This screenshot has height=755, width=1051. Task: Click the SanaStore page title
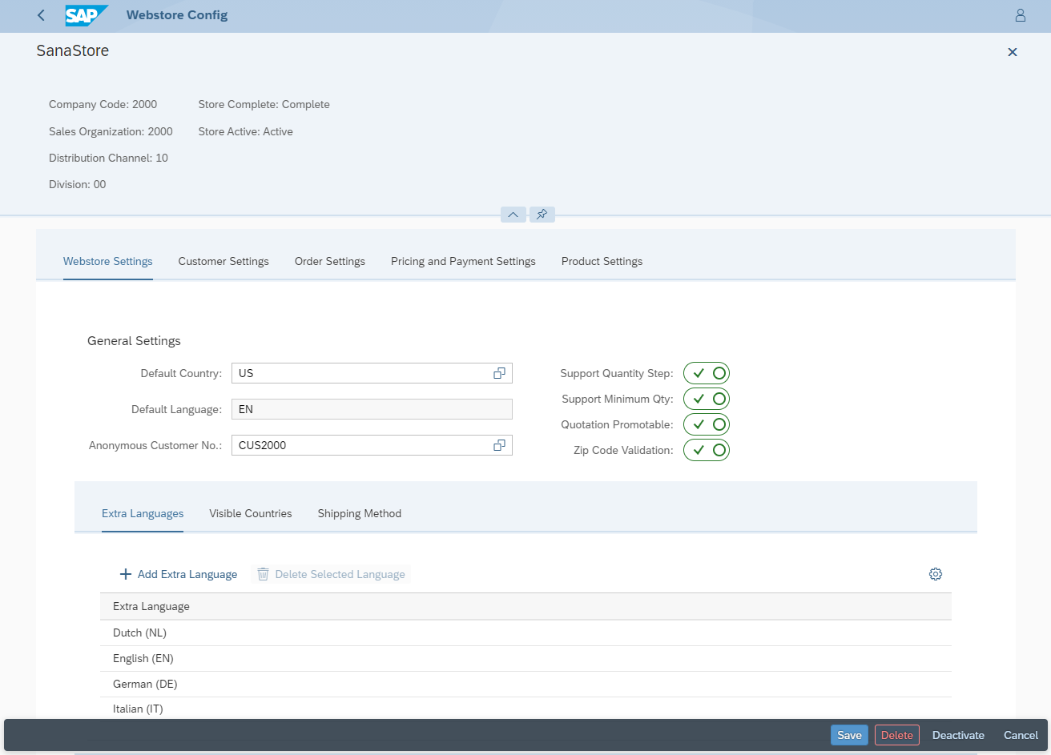pos(73,50)
